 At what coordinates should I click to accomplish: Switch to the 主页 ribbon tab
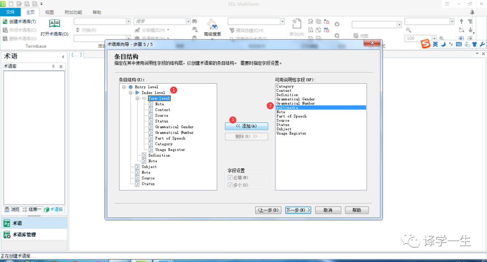tap(30, 12)
